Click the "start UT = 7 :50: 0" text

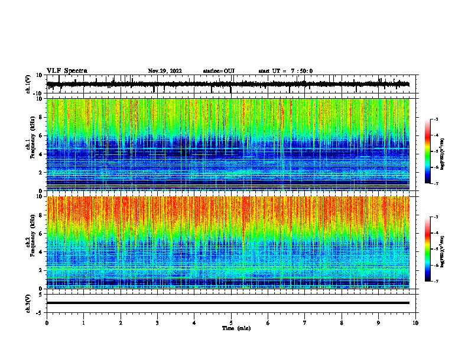pyautogui.click(x=285, y=71)
